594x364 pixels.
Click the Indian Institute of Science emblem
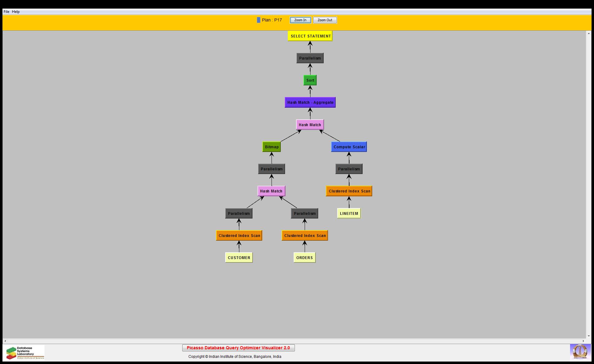580,352
